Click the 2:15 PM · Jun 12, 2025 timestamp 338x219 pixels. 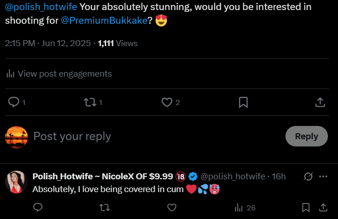(48, 43)
